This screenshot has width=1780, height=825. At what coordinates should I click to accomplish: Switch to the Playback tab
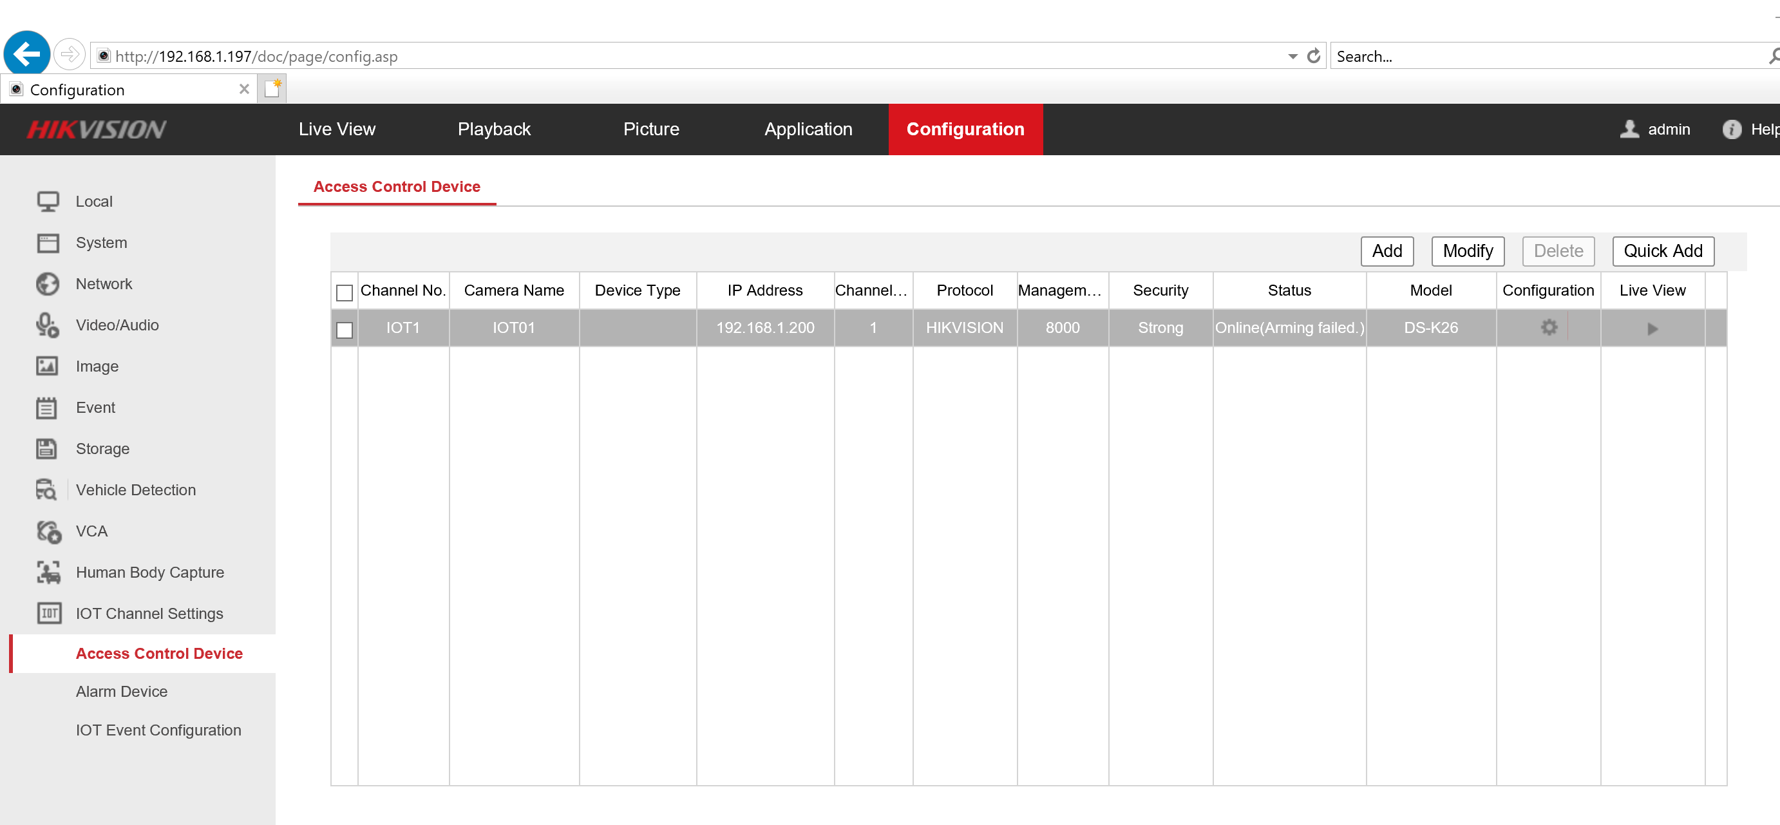coord(494,128)
